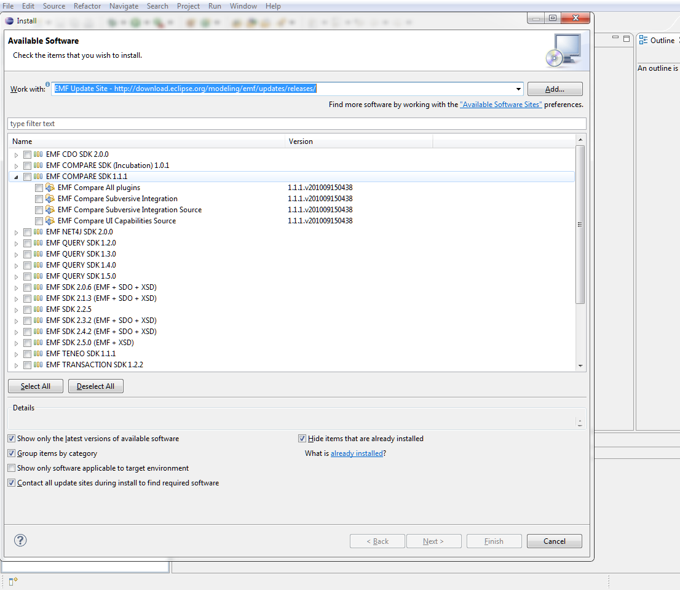Click the EMF CDO SDK 2.0.0 category icon

tap(38, 154)
